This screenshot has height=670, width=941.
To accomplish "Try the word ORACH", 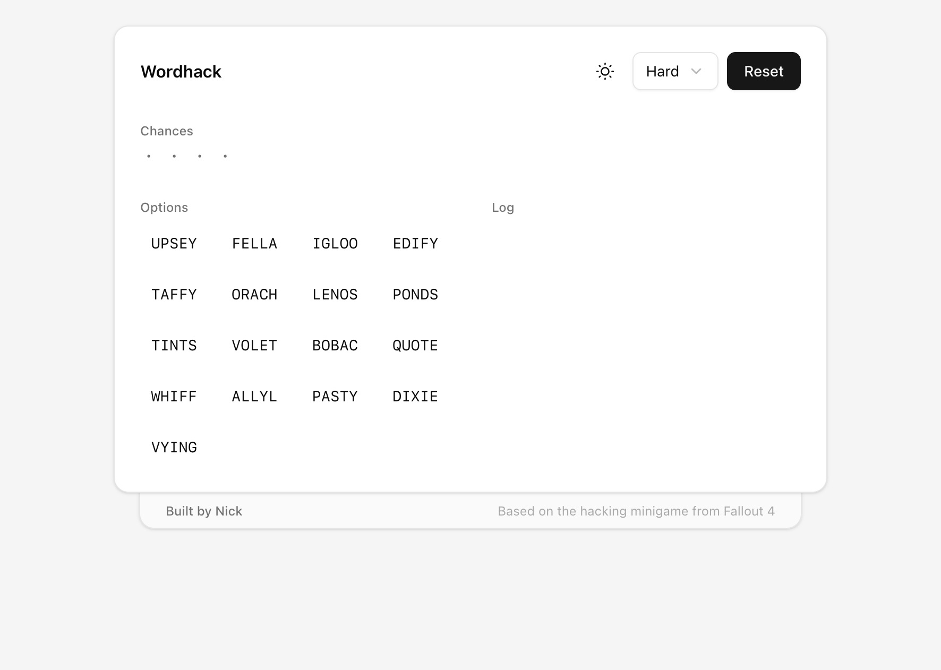I will click(254, 294).
